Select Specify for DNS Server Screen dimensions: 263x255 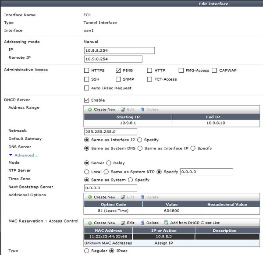193,149
